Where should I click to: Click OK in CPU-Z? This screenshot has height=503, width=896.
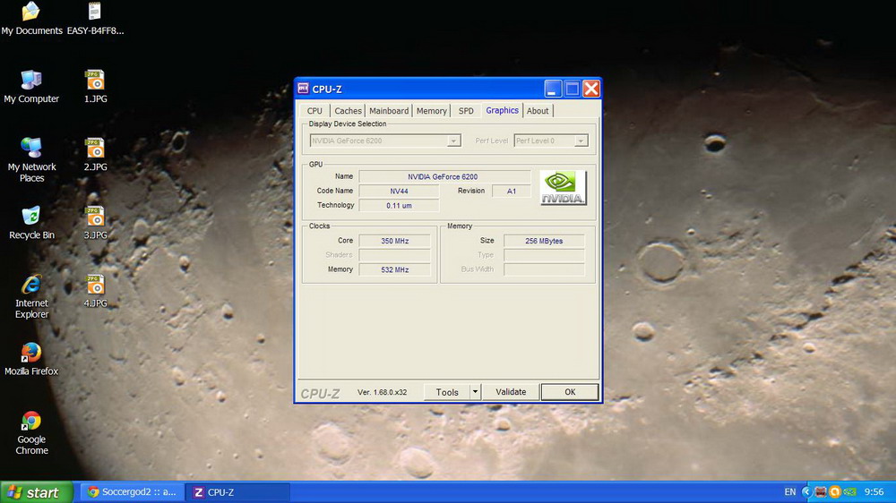click(x=570, y=392)
